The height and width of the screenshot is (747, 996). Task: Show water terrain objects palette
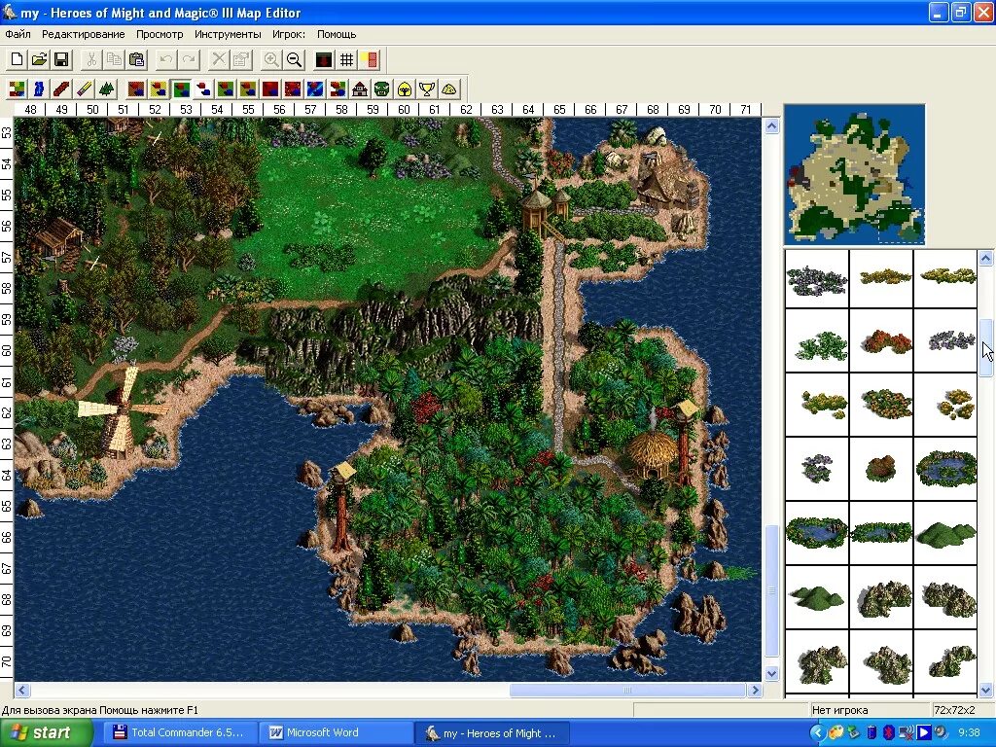coord(316,89)
